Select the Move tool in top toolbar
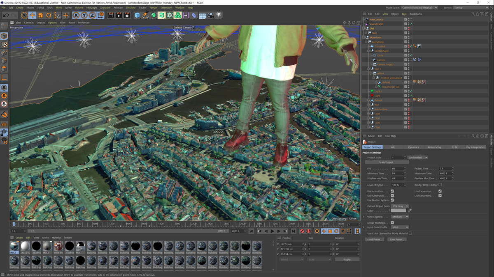 [32, 15]
